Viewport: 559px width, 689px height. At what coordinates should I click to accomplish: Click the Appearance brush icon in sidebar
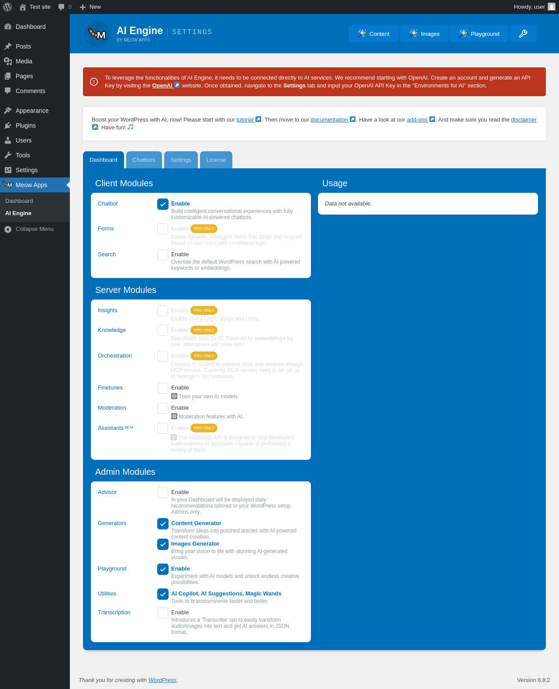[x=8, y=111]
